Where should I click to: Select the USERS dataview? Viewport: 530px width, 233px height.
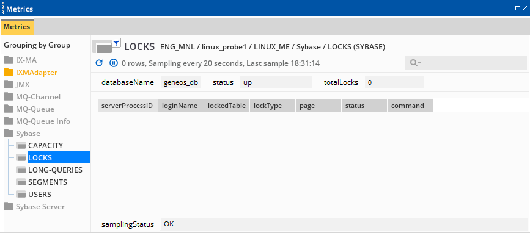pyautogui.click(x=40, y=194)
